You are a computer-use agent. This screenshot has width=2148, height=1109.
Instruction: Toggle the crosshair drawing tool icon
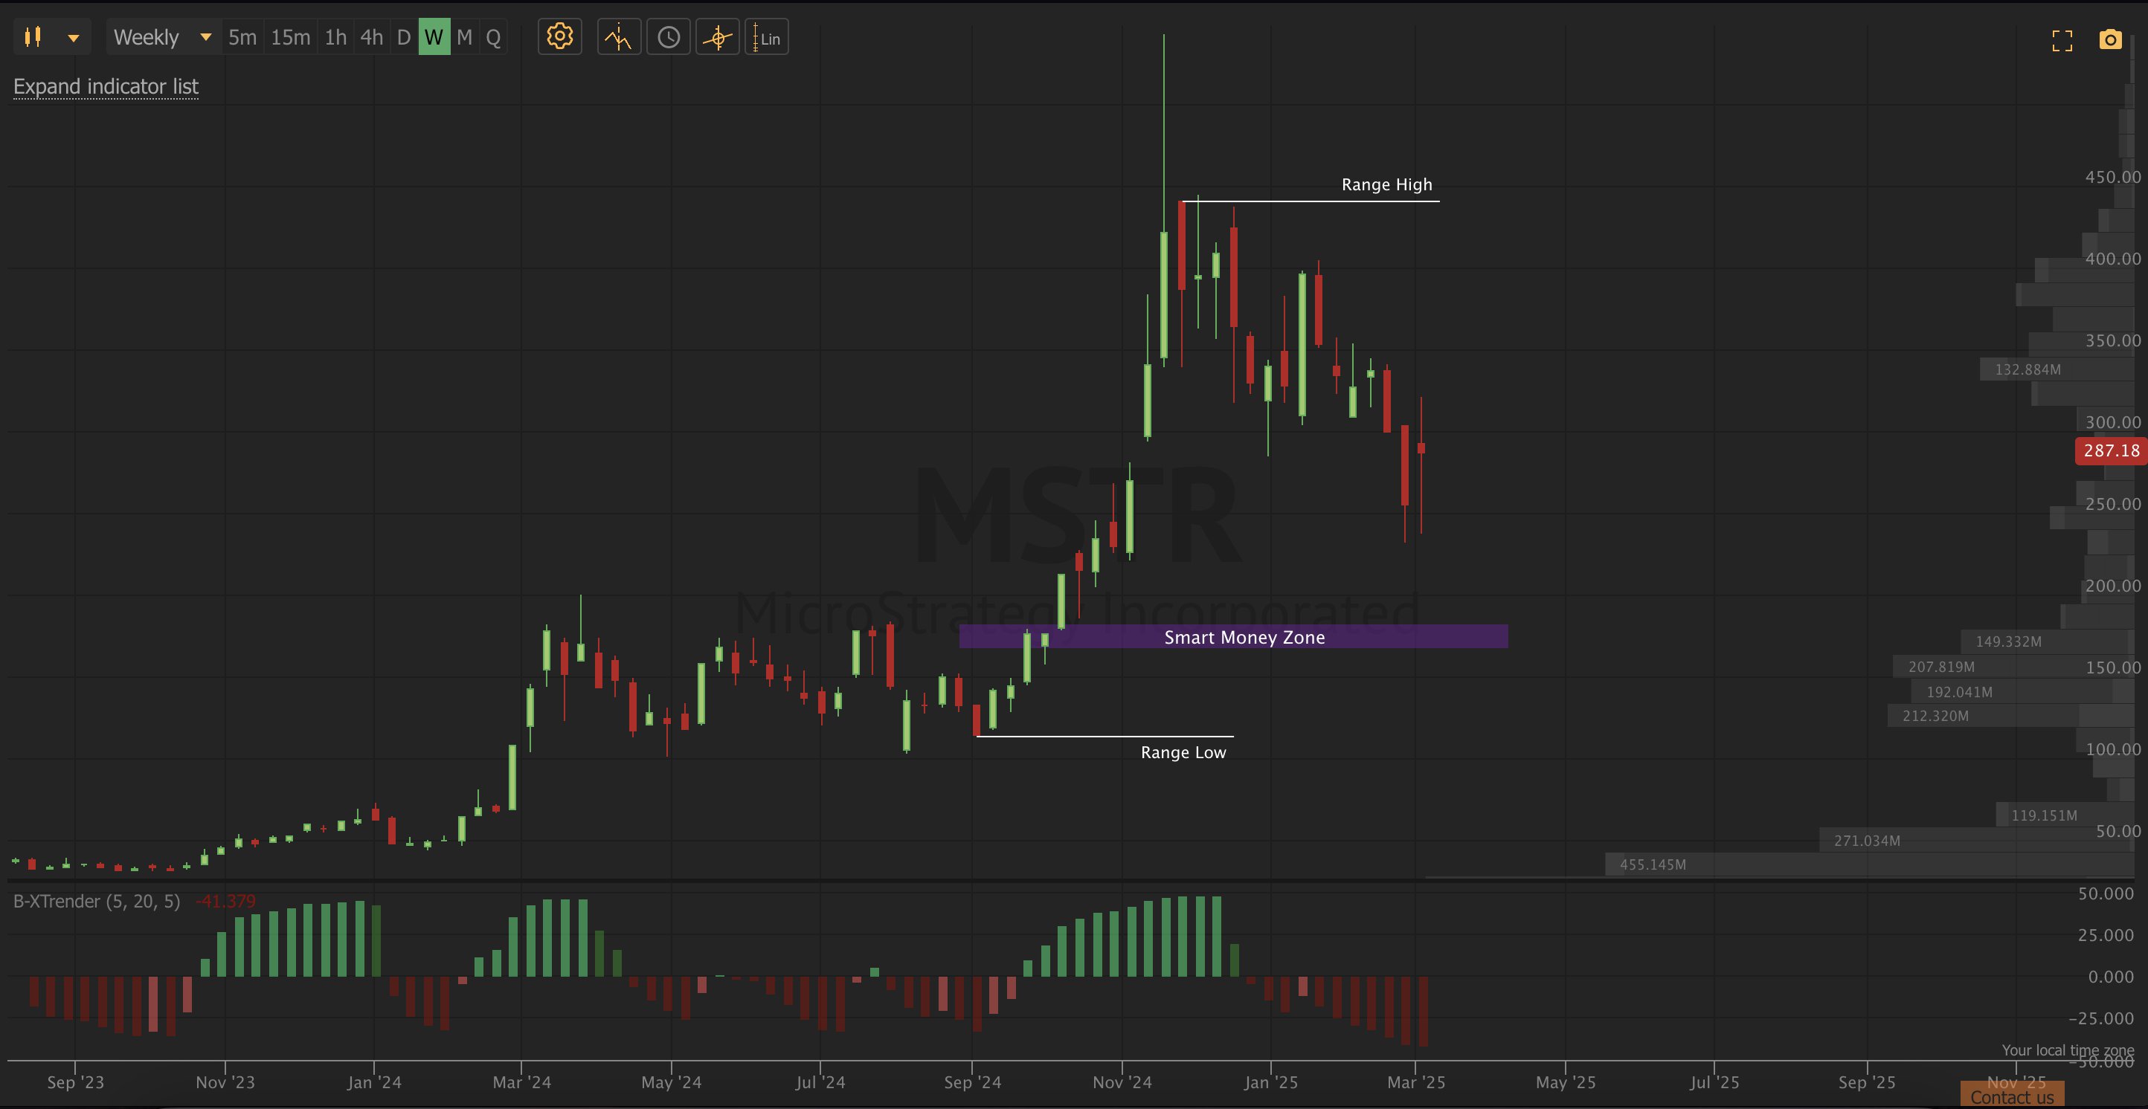point(717,37)
